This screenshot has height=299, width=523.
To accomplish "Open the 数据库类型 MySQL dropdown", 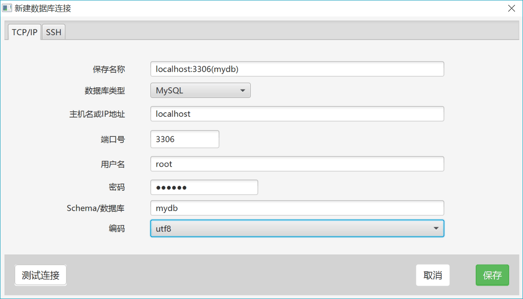I will coord(200,90).
